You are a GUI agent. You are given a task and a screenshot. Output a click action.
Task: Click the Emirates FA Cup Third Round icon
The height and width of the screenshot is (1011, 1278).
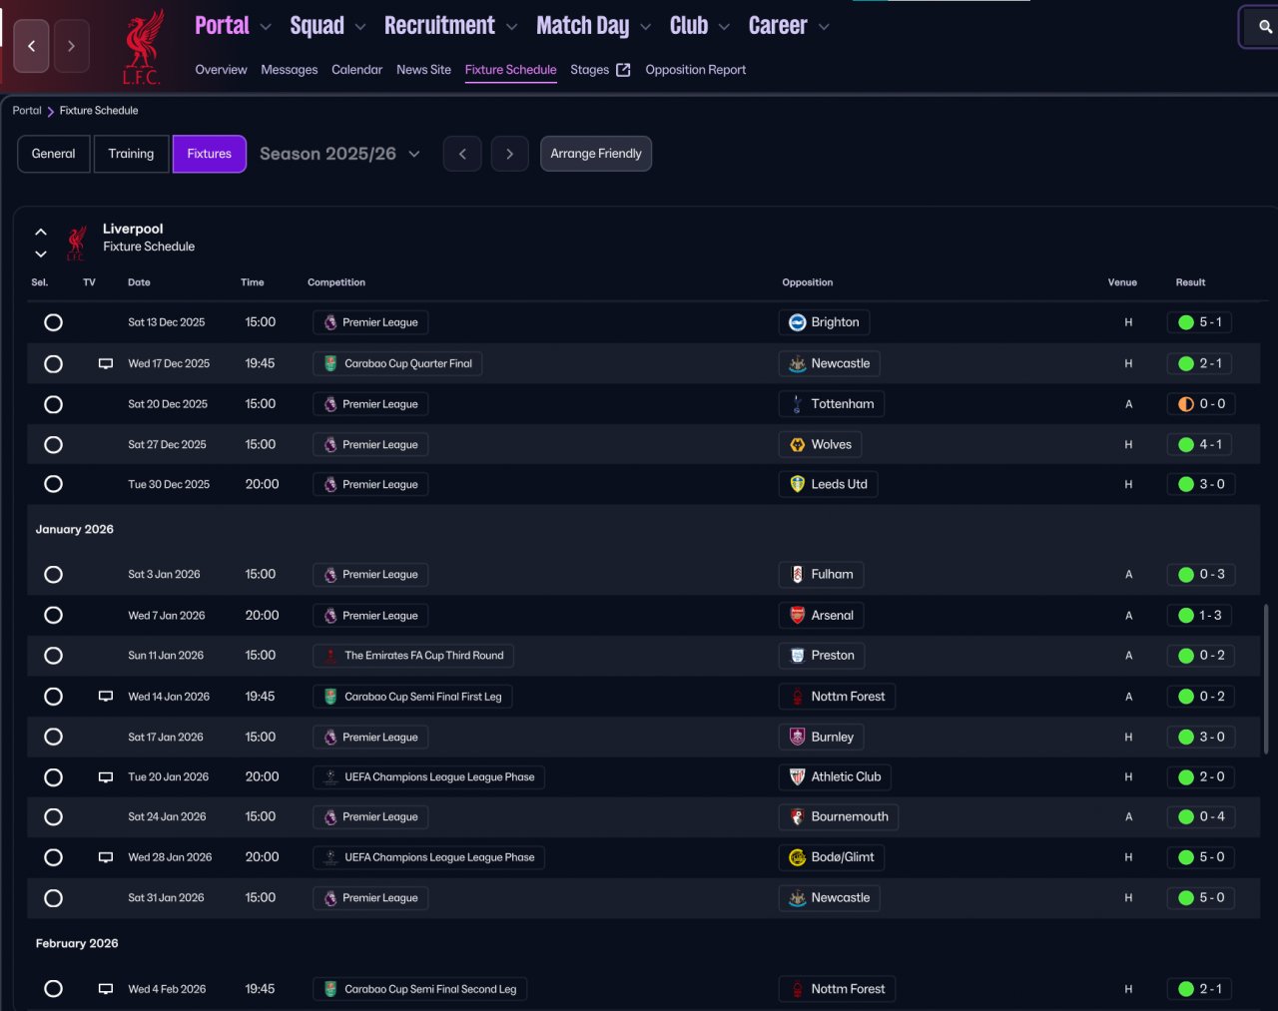330,656
